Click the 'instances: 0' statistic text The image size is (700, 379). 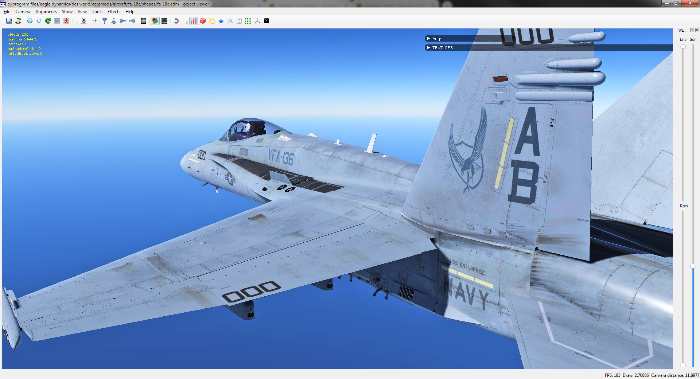tap(17, 44)
